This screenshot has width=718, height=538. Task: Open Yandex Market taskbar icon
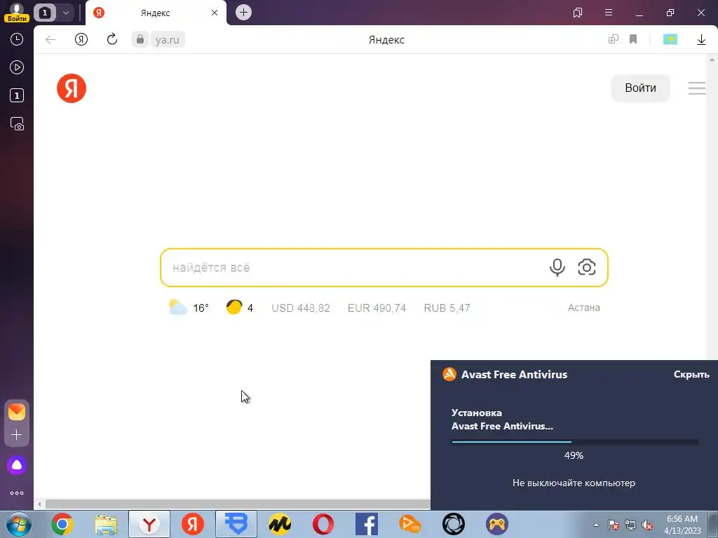pyautogui.click(x=280, y=524)
